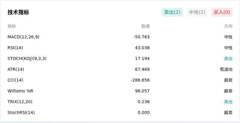Click the green 卖出 signal for STOCH
Image resolution: width=240 pixels, height=123 pixels.
point(228,58)
